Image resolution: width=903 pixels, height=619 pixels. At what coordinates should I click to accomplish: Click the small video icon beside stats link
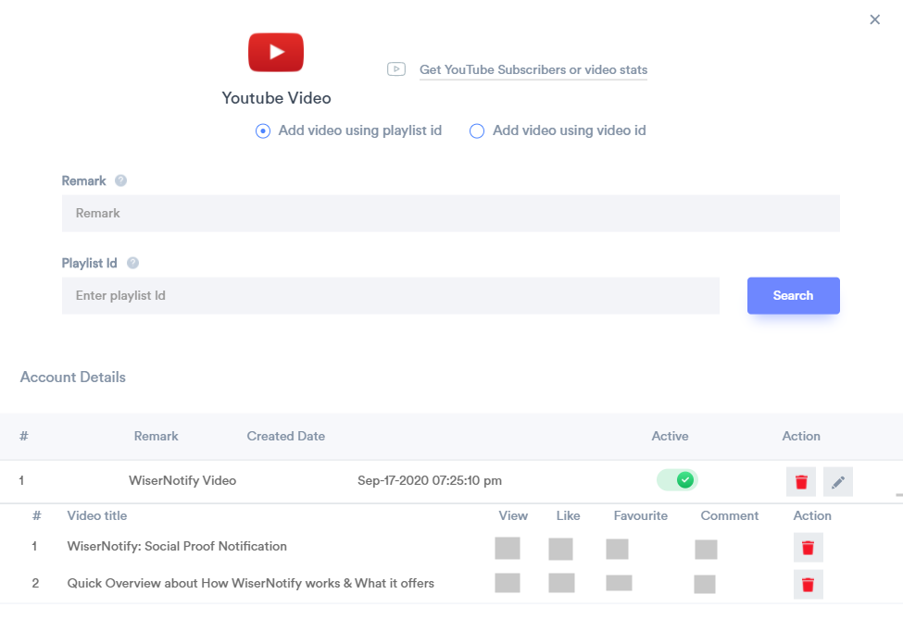click(x=396, y=69)
